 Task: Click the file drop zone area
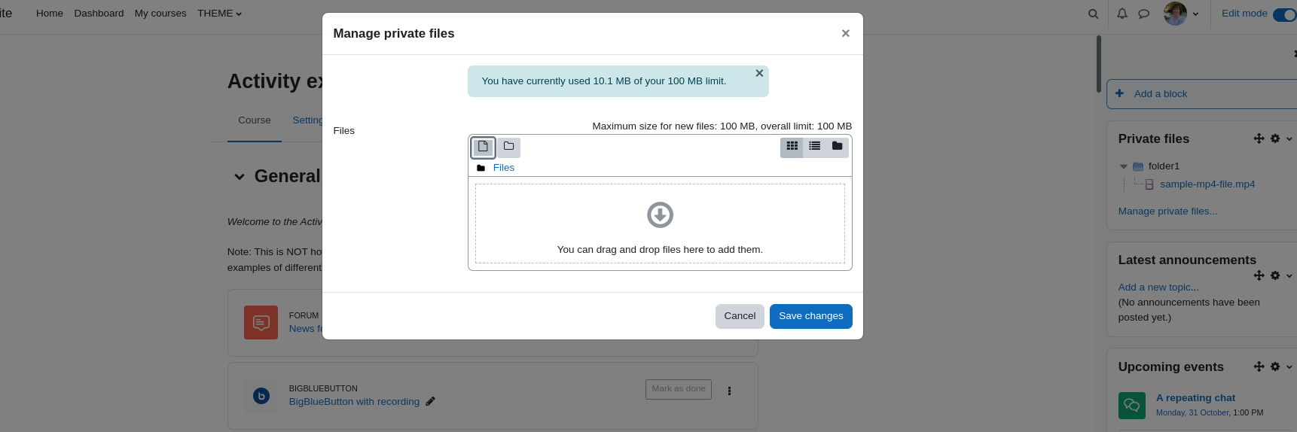pos(660,224)
